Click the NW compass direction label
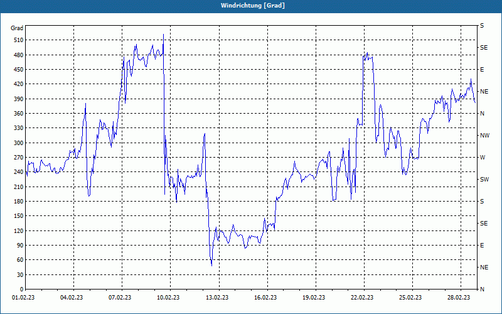The image size is (502, 314). (484, 136)
